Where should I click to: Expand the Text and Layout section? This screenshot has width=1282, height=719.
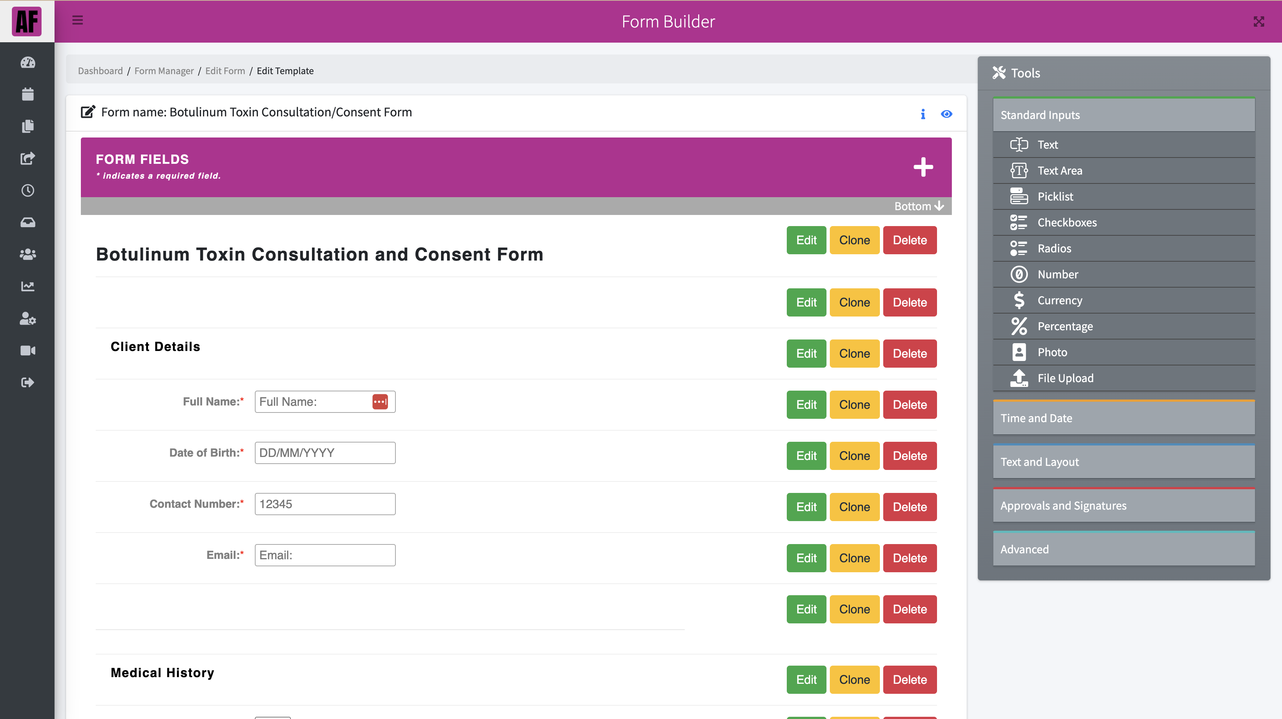point(1123,462)
